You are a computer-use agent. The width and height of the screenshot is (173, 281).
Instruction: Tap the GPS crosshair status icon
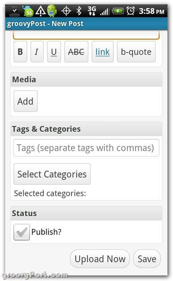click(66, 11)
